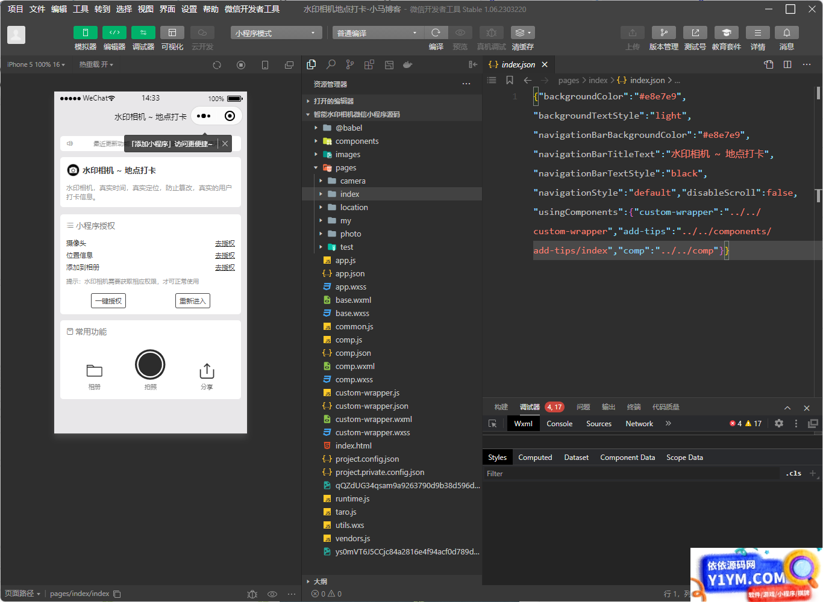
Task: Click the editor bookmark icon
Action: pyautogui.click(x=510, y=80)
